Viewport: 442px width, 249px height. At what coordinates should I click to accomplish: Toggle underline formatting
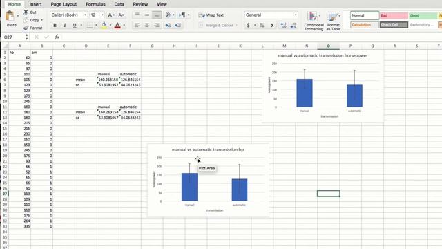(75, 26)
